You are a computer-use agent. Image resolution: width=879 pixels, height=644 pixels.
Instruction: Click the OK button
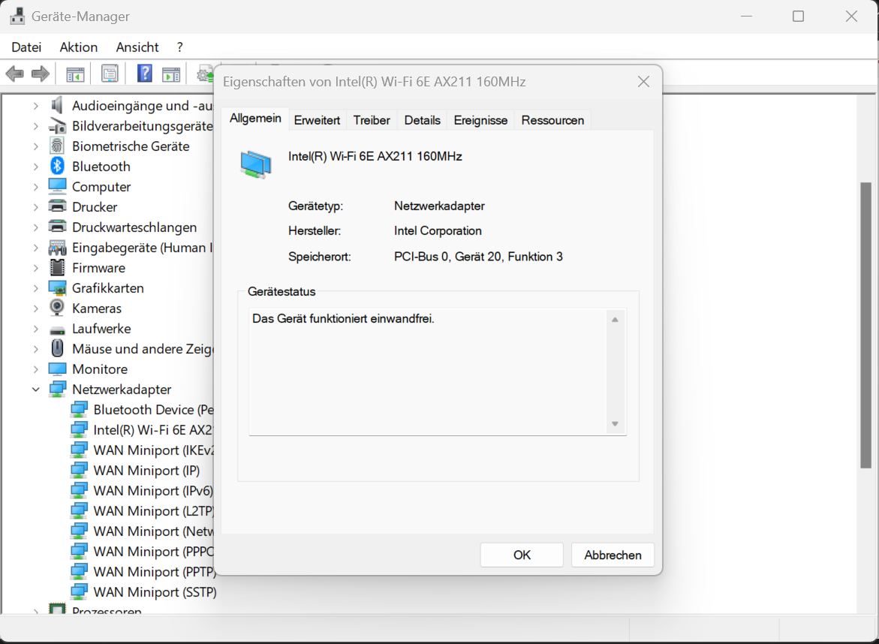tap(522, 555)
